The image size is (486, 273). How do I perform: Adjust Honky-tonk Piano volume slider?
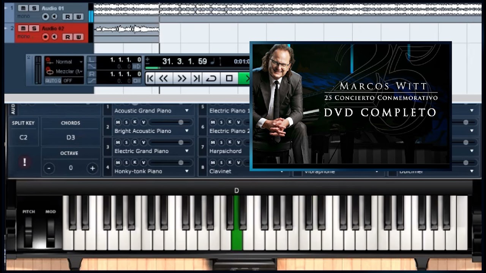pos(171,162)
